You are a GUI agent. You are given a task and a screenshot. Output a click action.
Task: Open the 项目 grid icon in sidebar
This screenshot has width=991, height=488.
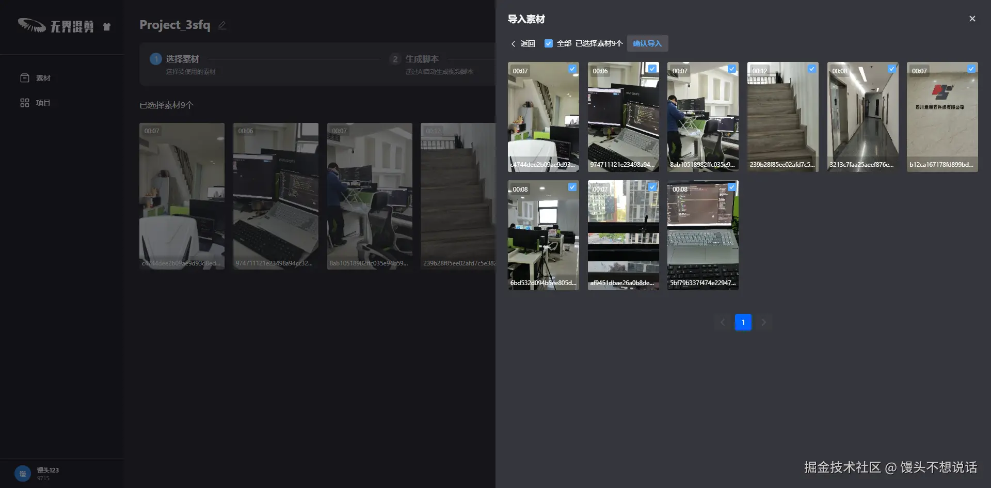tap(25, 103)
